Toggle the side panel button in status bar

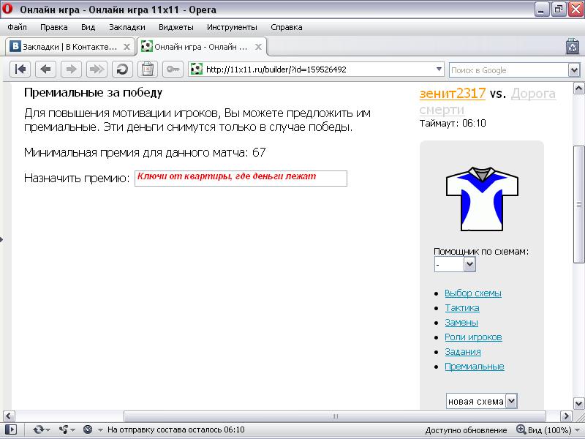click(x=10, y=430)
